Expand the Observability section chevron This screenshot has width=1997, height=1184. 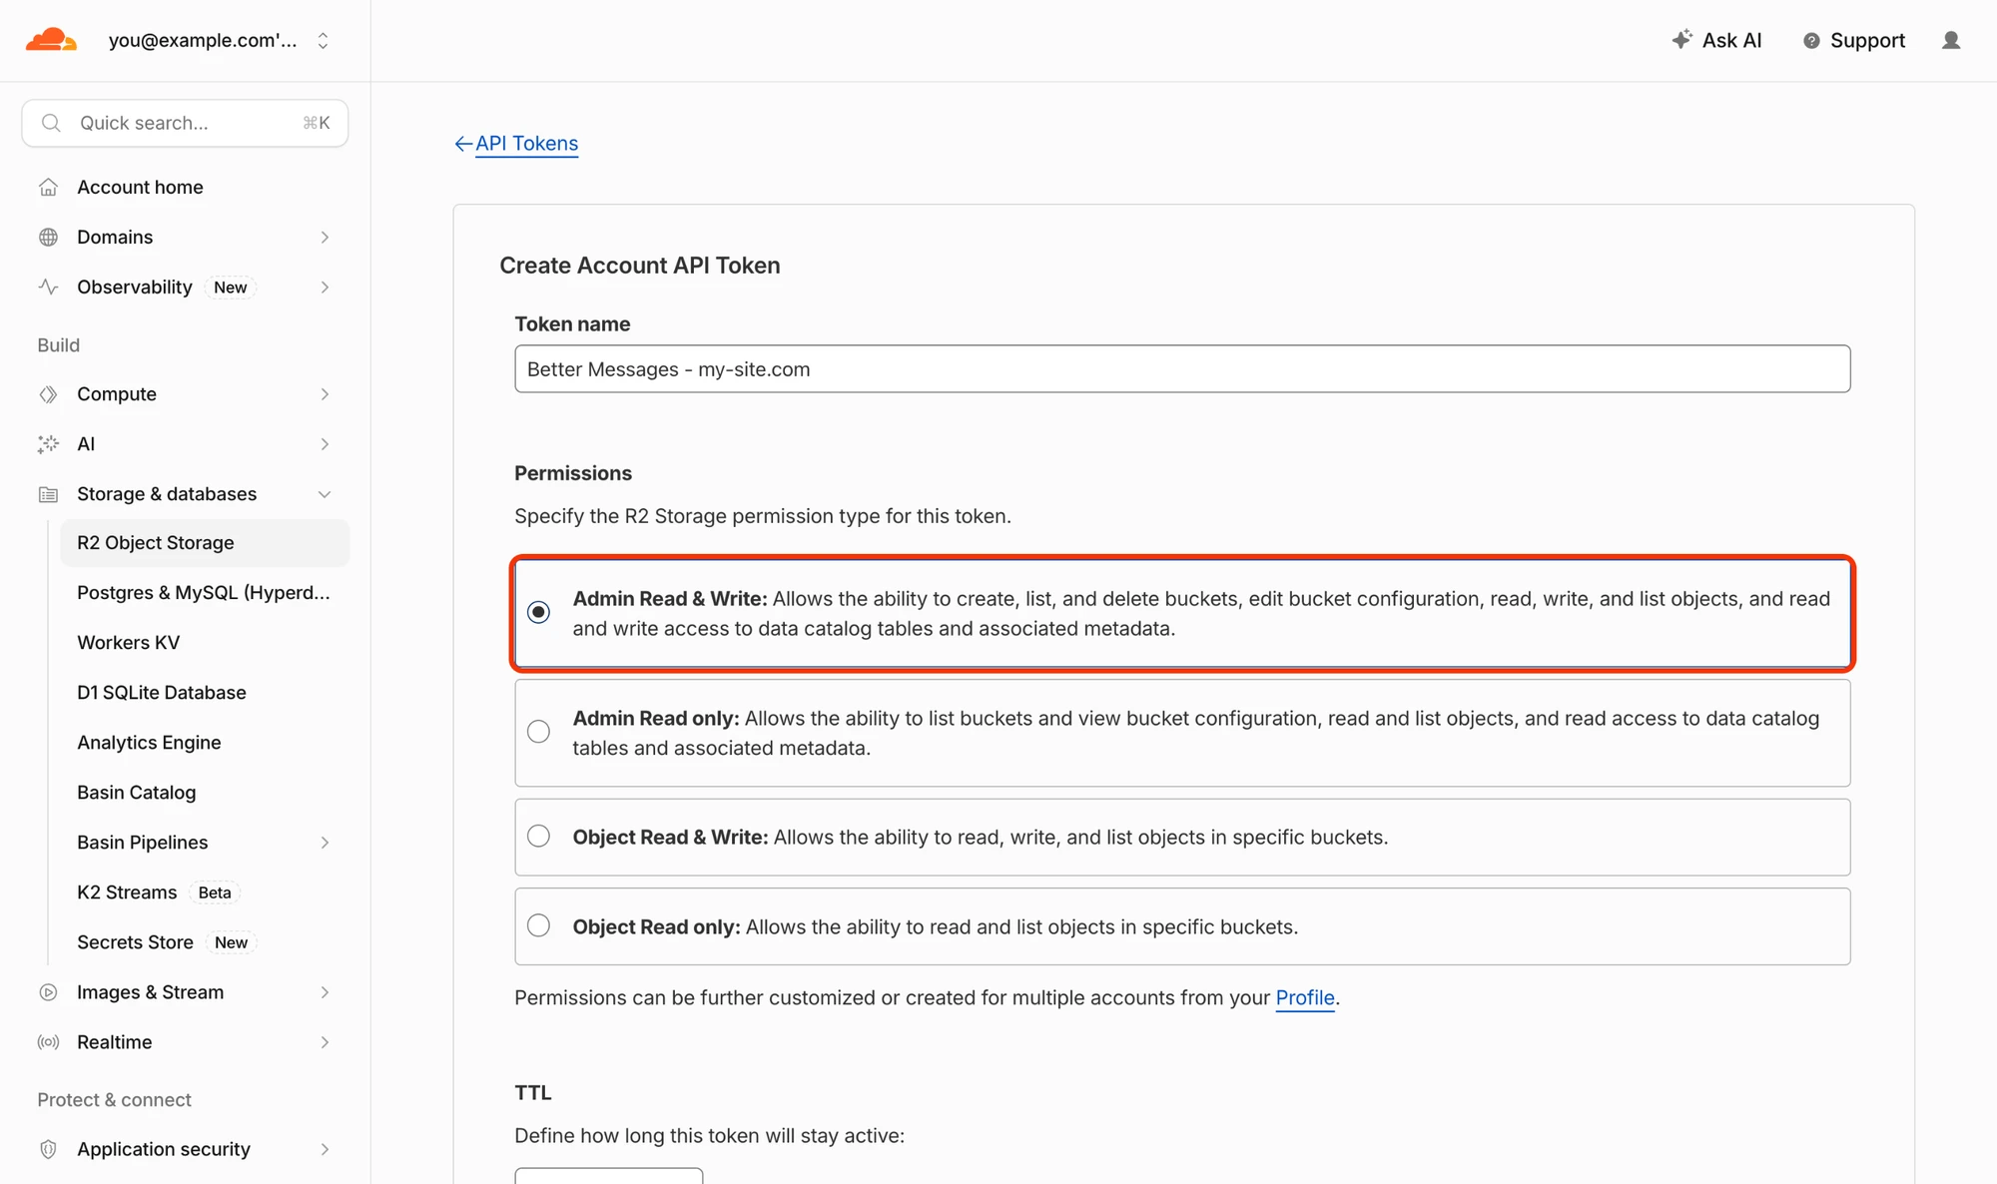click(x=325, y=288)
